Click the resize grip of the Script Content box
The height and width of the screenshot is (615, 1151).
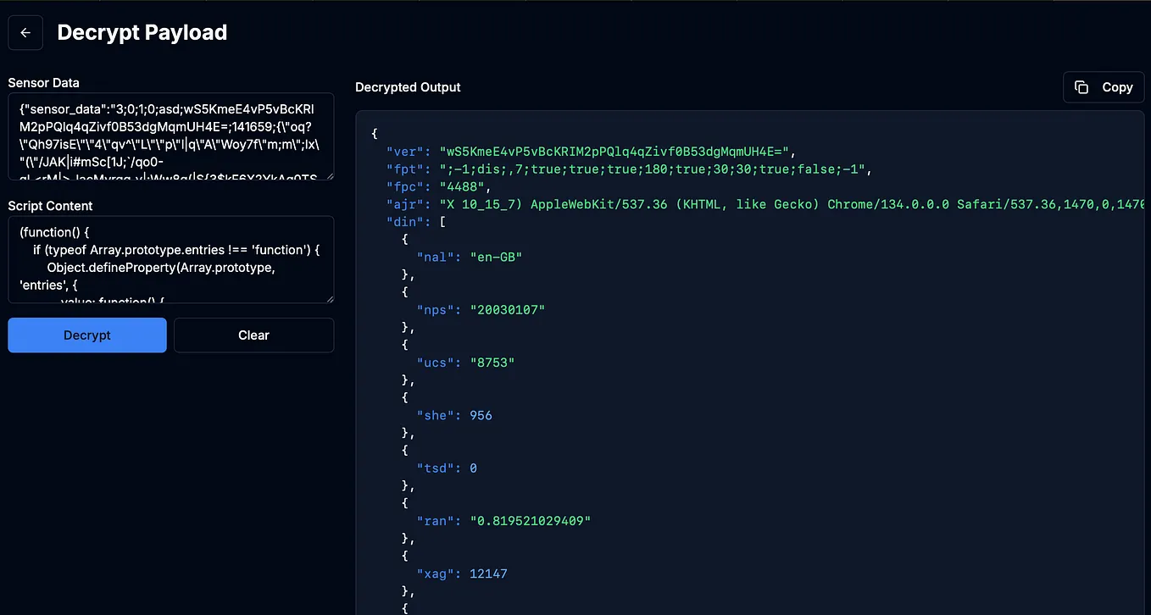pyautogui.click(x=330, y=298)
